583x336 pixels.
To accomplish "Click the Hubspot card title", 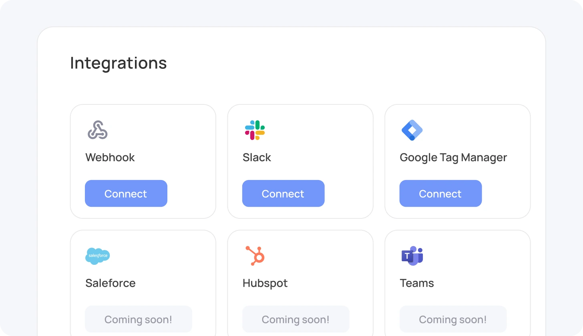I will pos(265,283).
